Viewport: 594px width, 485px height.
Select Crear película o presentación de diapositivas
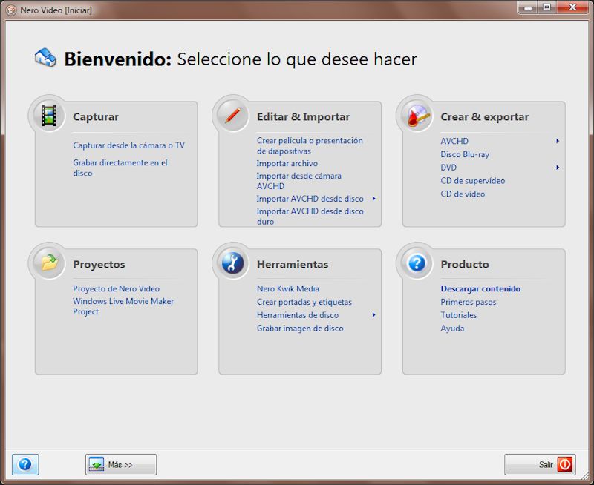310,145
